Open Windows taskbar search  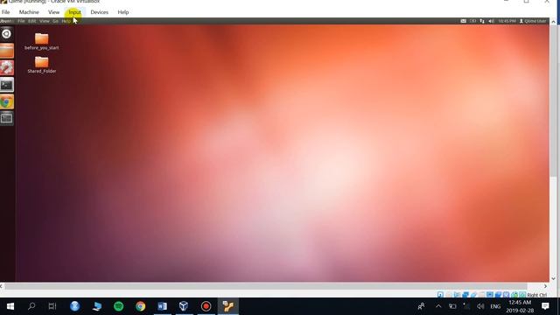coord(31,306)
